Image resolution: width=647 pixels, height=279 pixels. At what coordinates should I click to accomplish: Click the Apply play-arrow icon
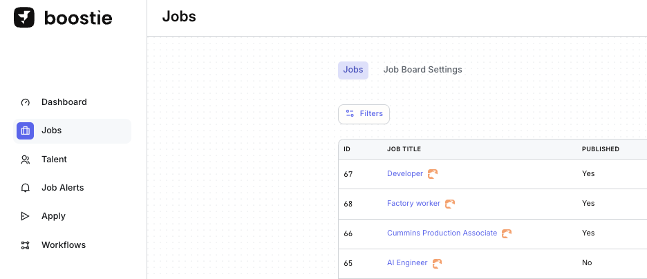[x=26, y=216]
